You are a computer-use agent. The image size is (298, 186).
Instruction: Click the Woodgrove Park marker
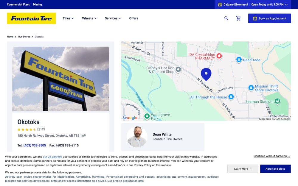(147, 116)
